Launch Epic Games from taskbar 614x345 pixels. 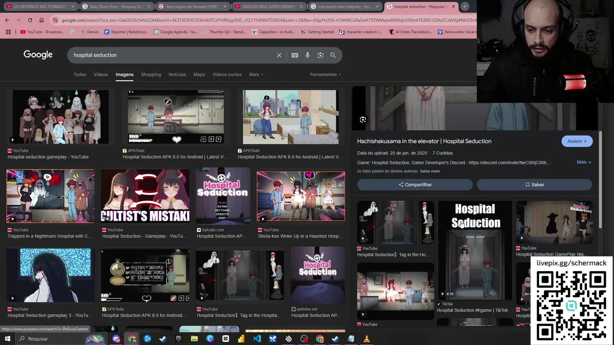point(178,339)
